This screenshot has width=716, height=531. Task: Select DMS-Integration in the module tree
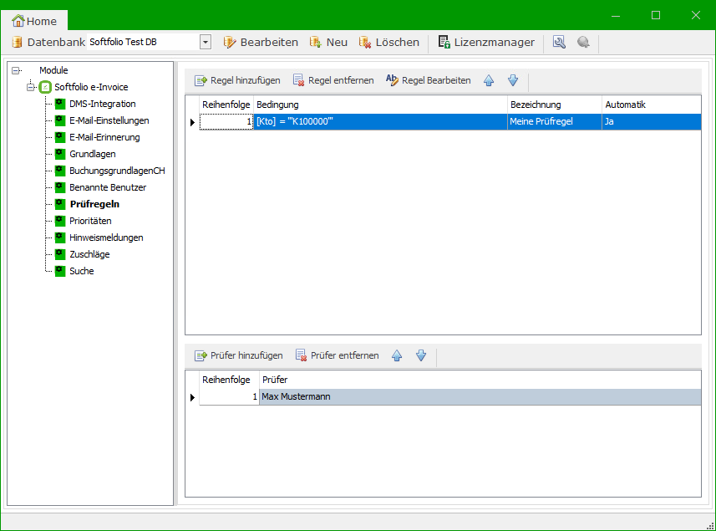tap(102, 104)
